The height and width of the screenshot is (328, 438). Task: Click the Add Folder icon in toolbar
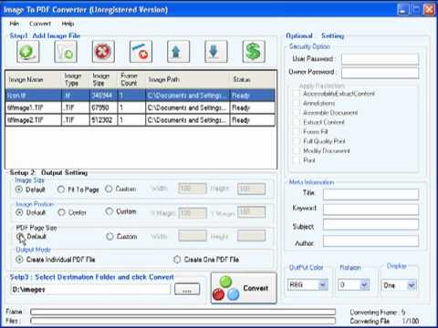point(66,52)
